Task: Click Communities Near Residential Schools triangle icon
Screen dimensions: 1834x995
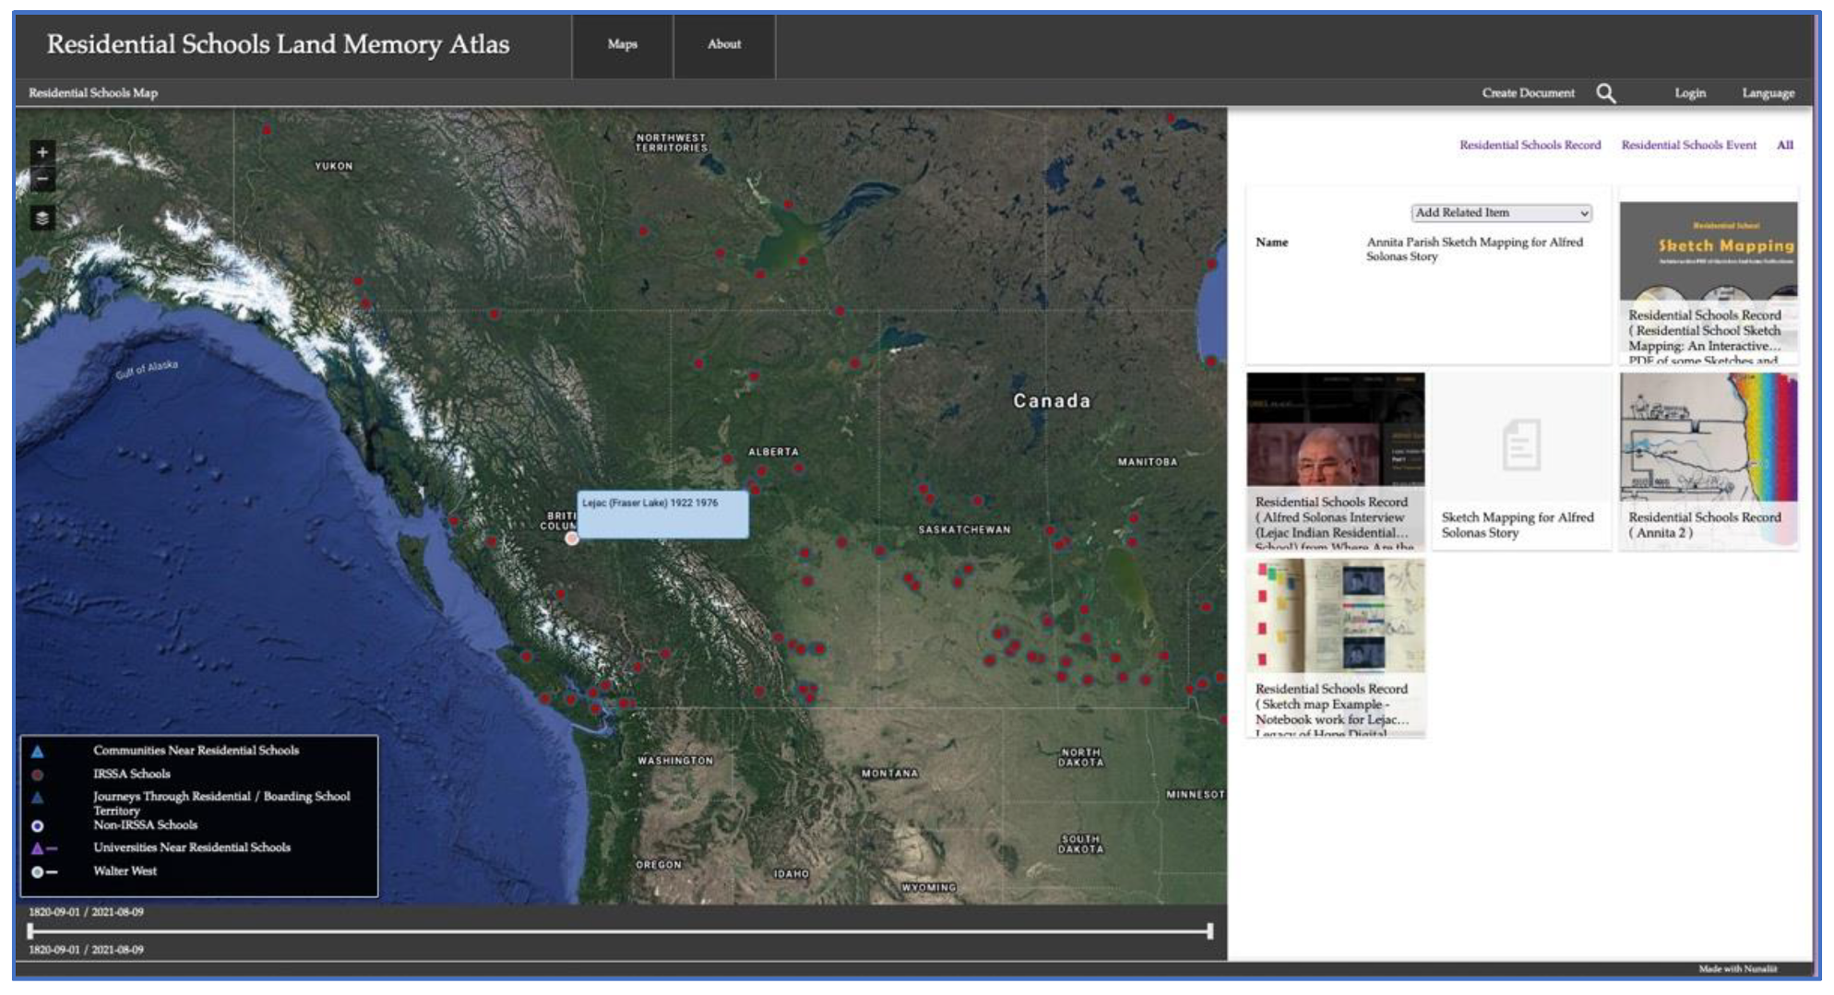Action: tap(38, 752)
